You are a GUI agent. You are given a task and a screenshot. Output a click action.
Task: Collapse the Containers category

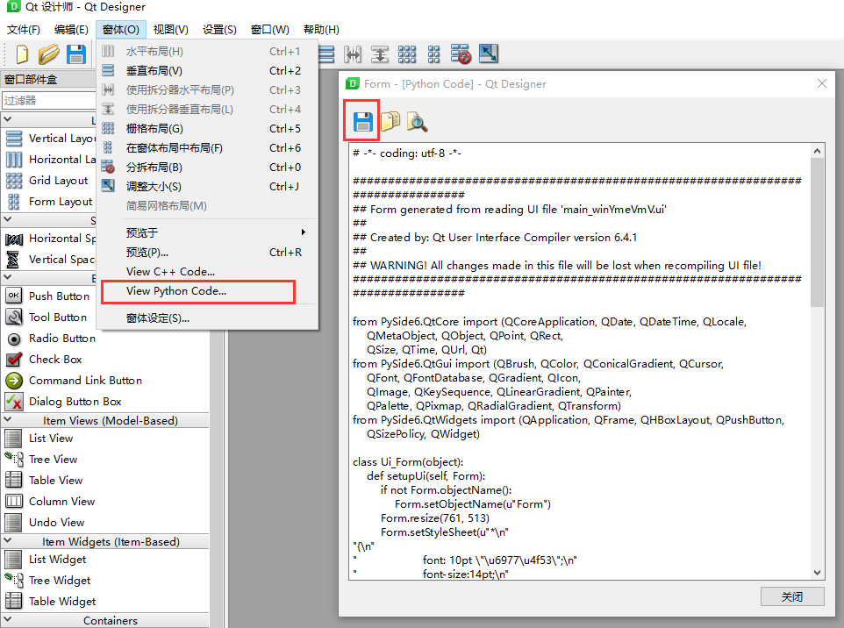(x=8, y=620)
